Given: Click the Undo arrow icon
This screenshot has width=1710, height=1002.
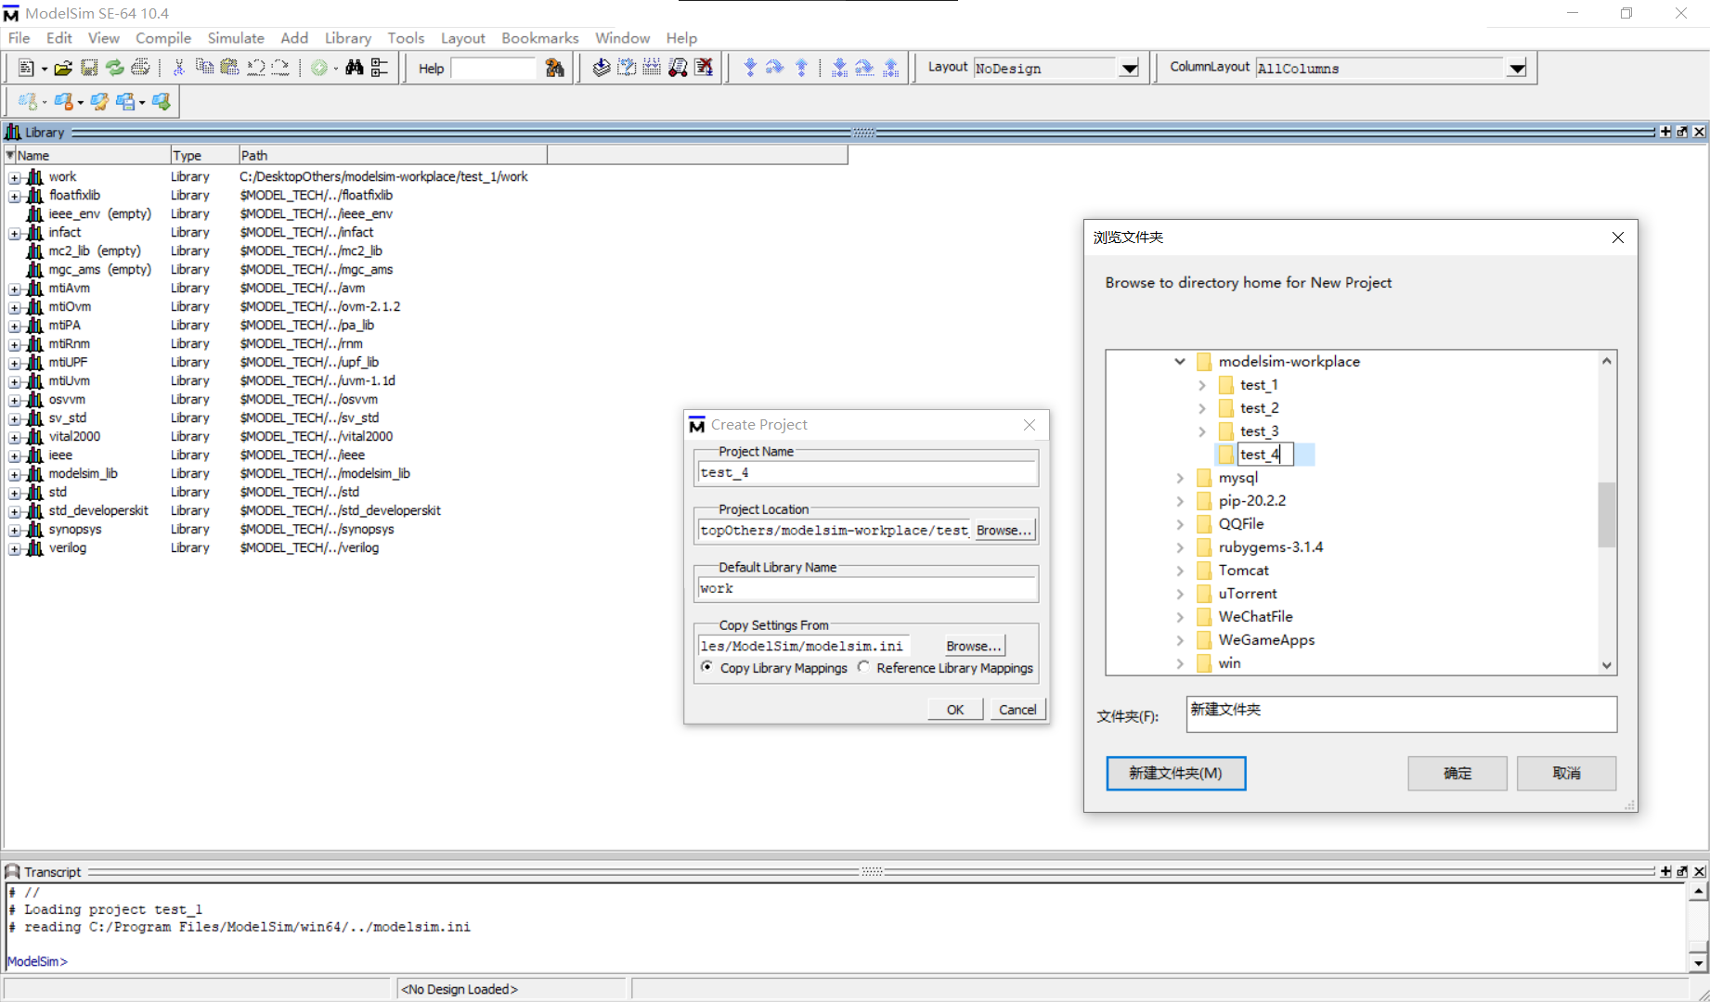Looking at the screenshot, I should (255, 68).
